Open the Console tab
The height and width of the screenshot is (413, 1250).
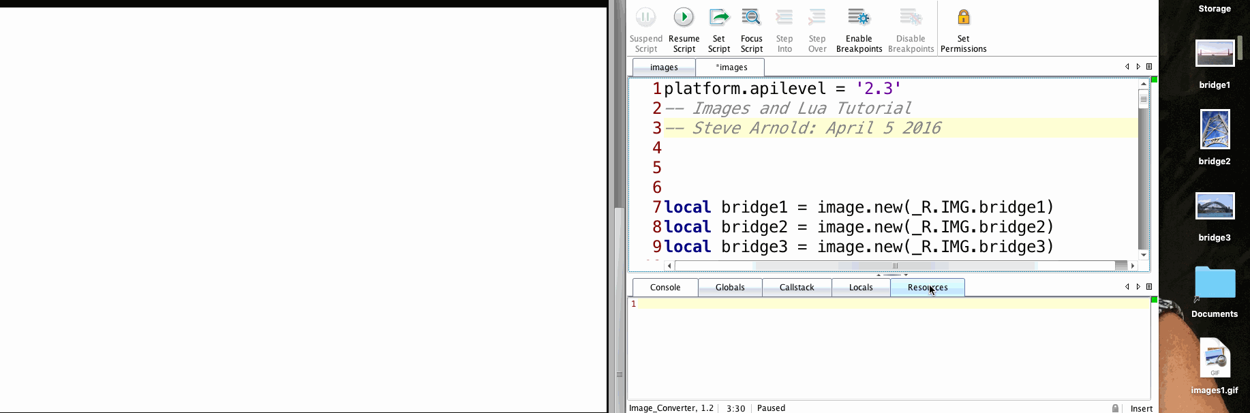point(665,288)
